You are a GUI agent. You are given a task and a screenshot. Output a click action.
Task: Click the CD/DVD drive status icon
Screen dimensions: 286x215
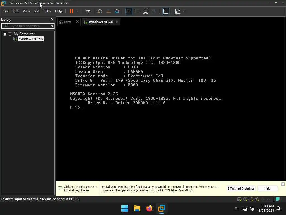coord(245,199)
